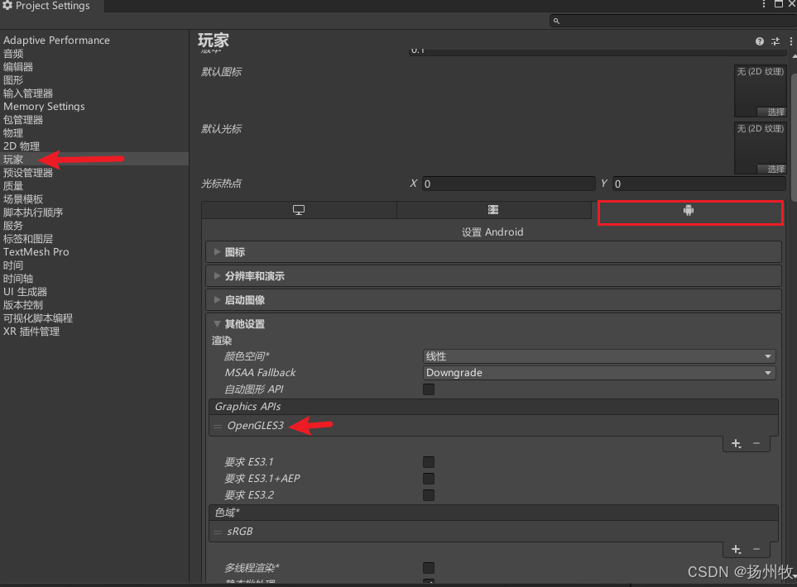Image resolution: width=797 pixels, height=587 pixels.
Task: Enable the 自动图形 API checkbox
Action: (428, 389)
